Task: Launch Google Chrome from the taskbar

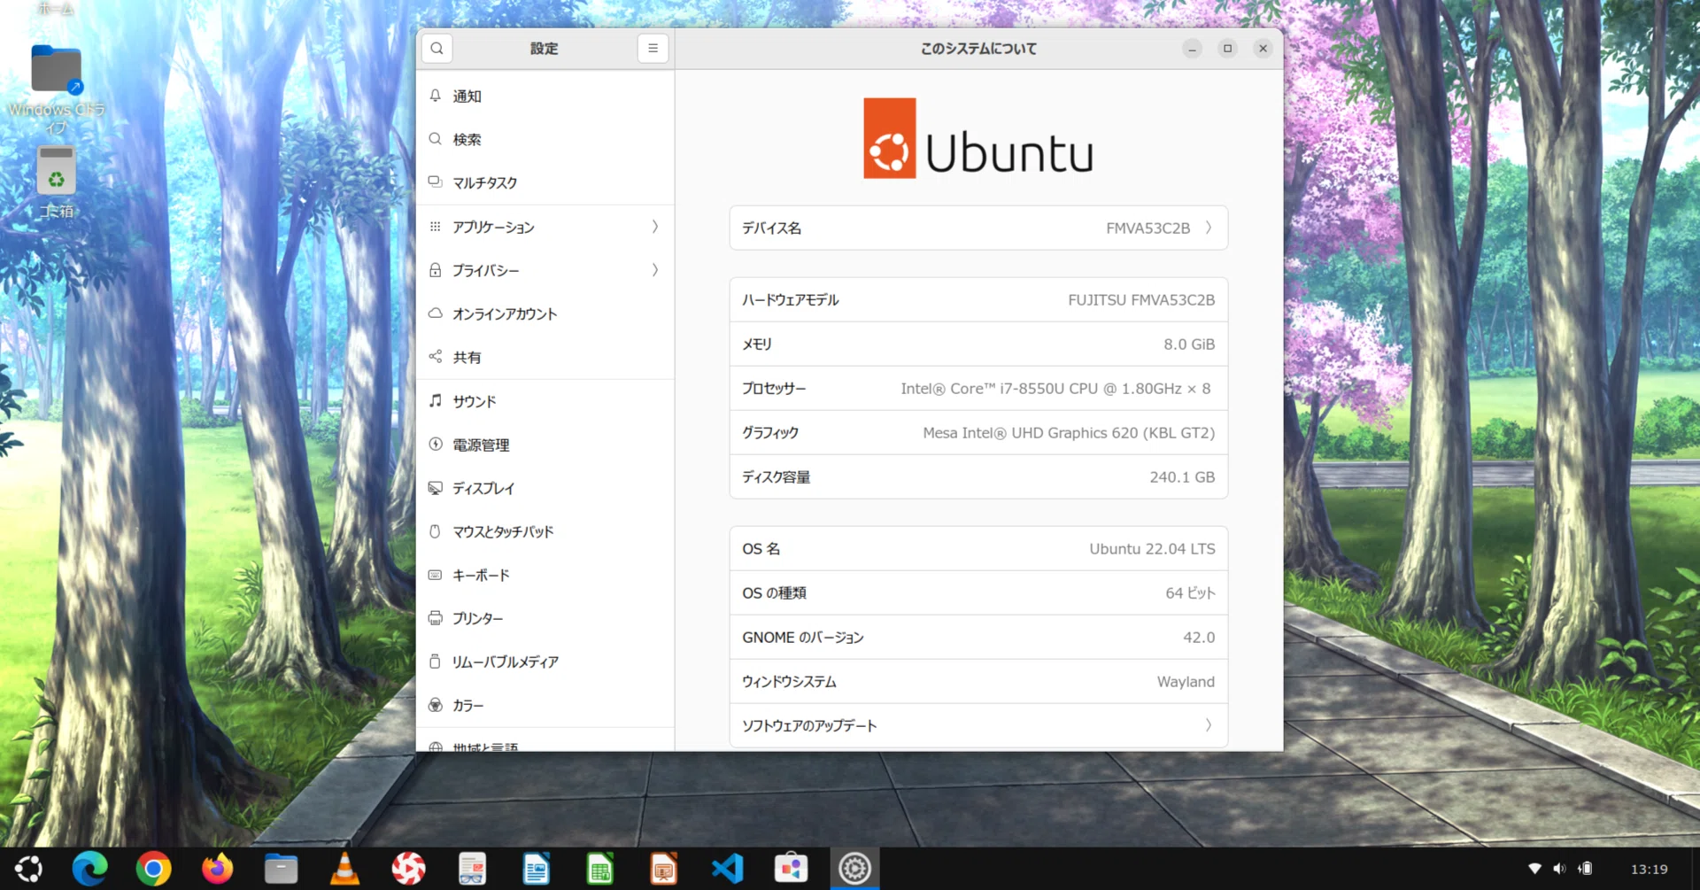Action: [x=153, y=869]
